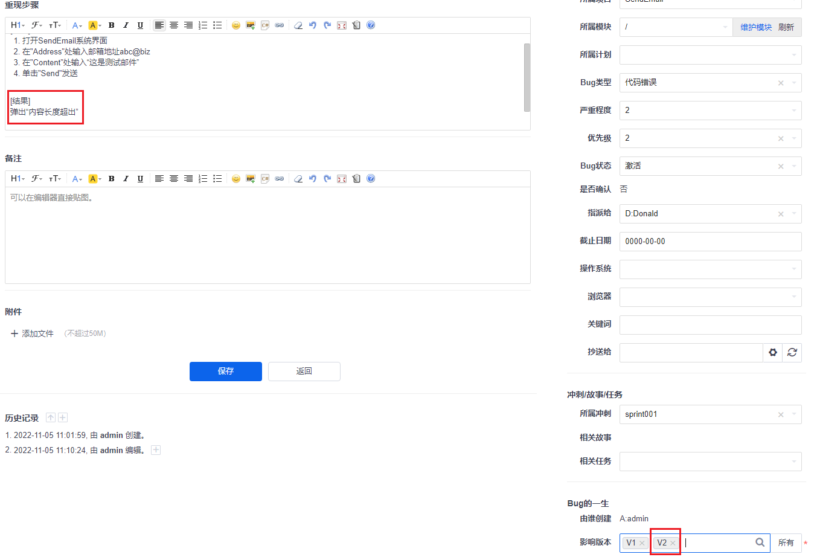The width and height of the screenshot is (817, 557).
Task: Undo last edit in 重现步骤 editor
Action: pos(313,25)
